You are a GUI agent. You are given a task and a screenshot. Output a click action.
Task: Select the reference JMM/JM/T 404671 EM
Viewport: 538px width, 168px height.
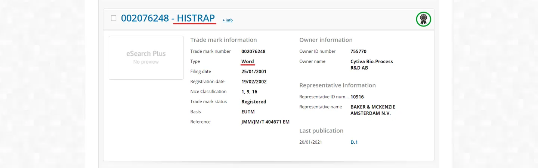(266, 122)
